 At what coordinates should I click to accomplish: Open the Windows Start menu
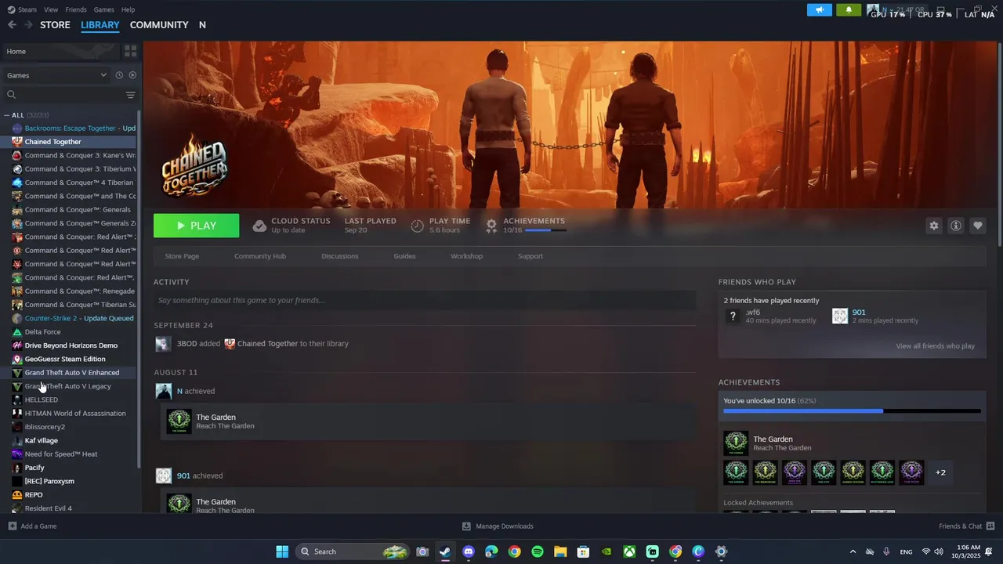(282, 551)
